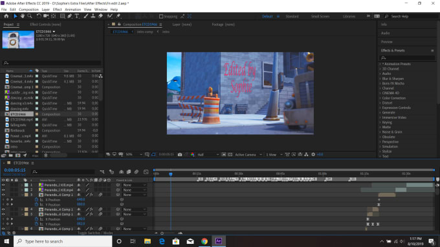Switch to the Effect Controls tab

[x=45, y=25]
